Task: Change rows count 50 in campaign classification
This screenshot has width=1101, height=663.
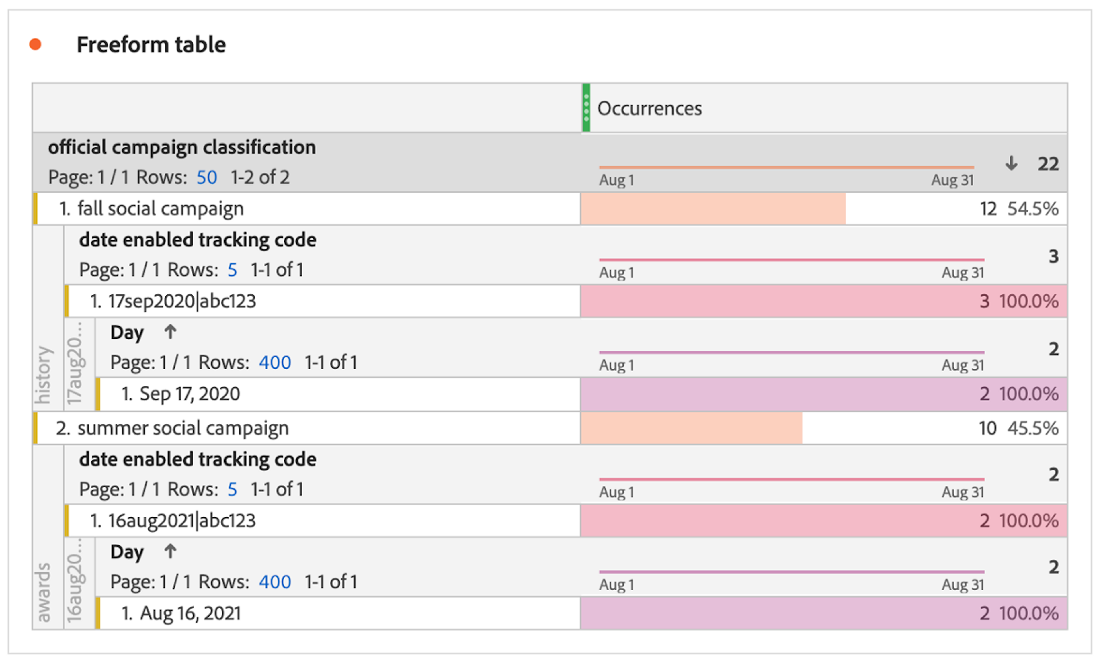Action: pyautogui.click(x=206, y=177)
